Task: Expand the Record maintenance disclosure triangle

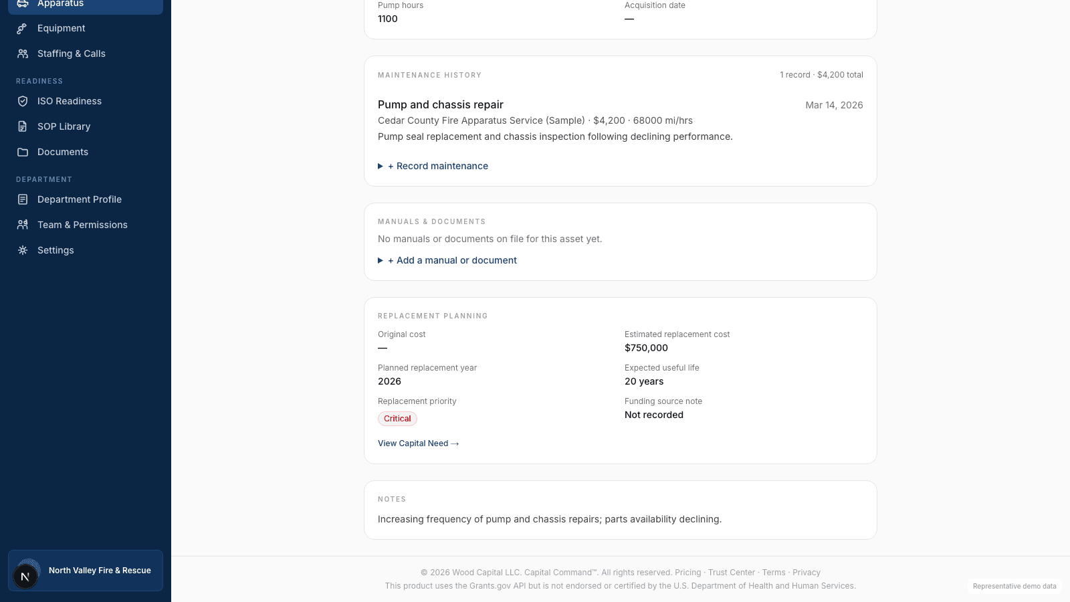Action: pos(381,166)
